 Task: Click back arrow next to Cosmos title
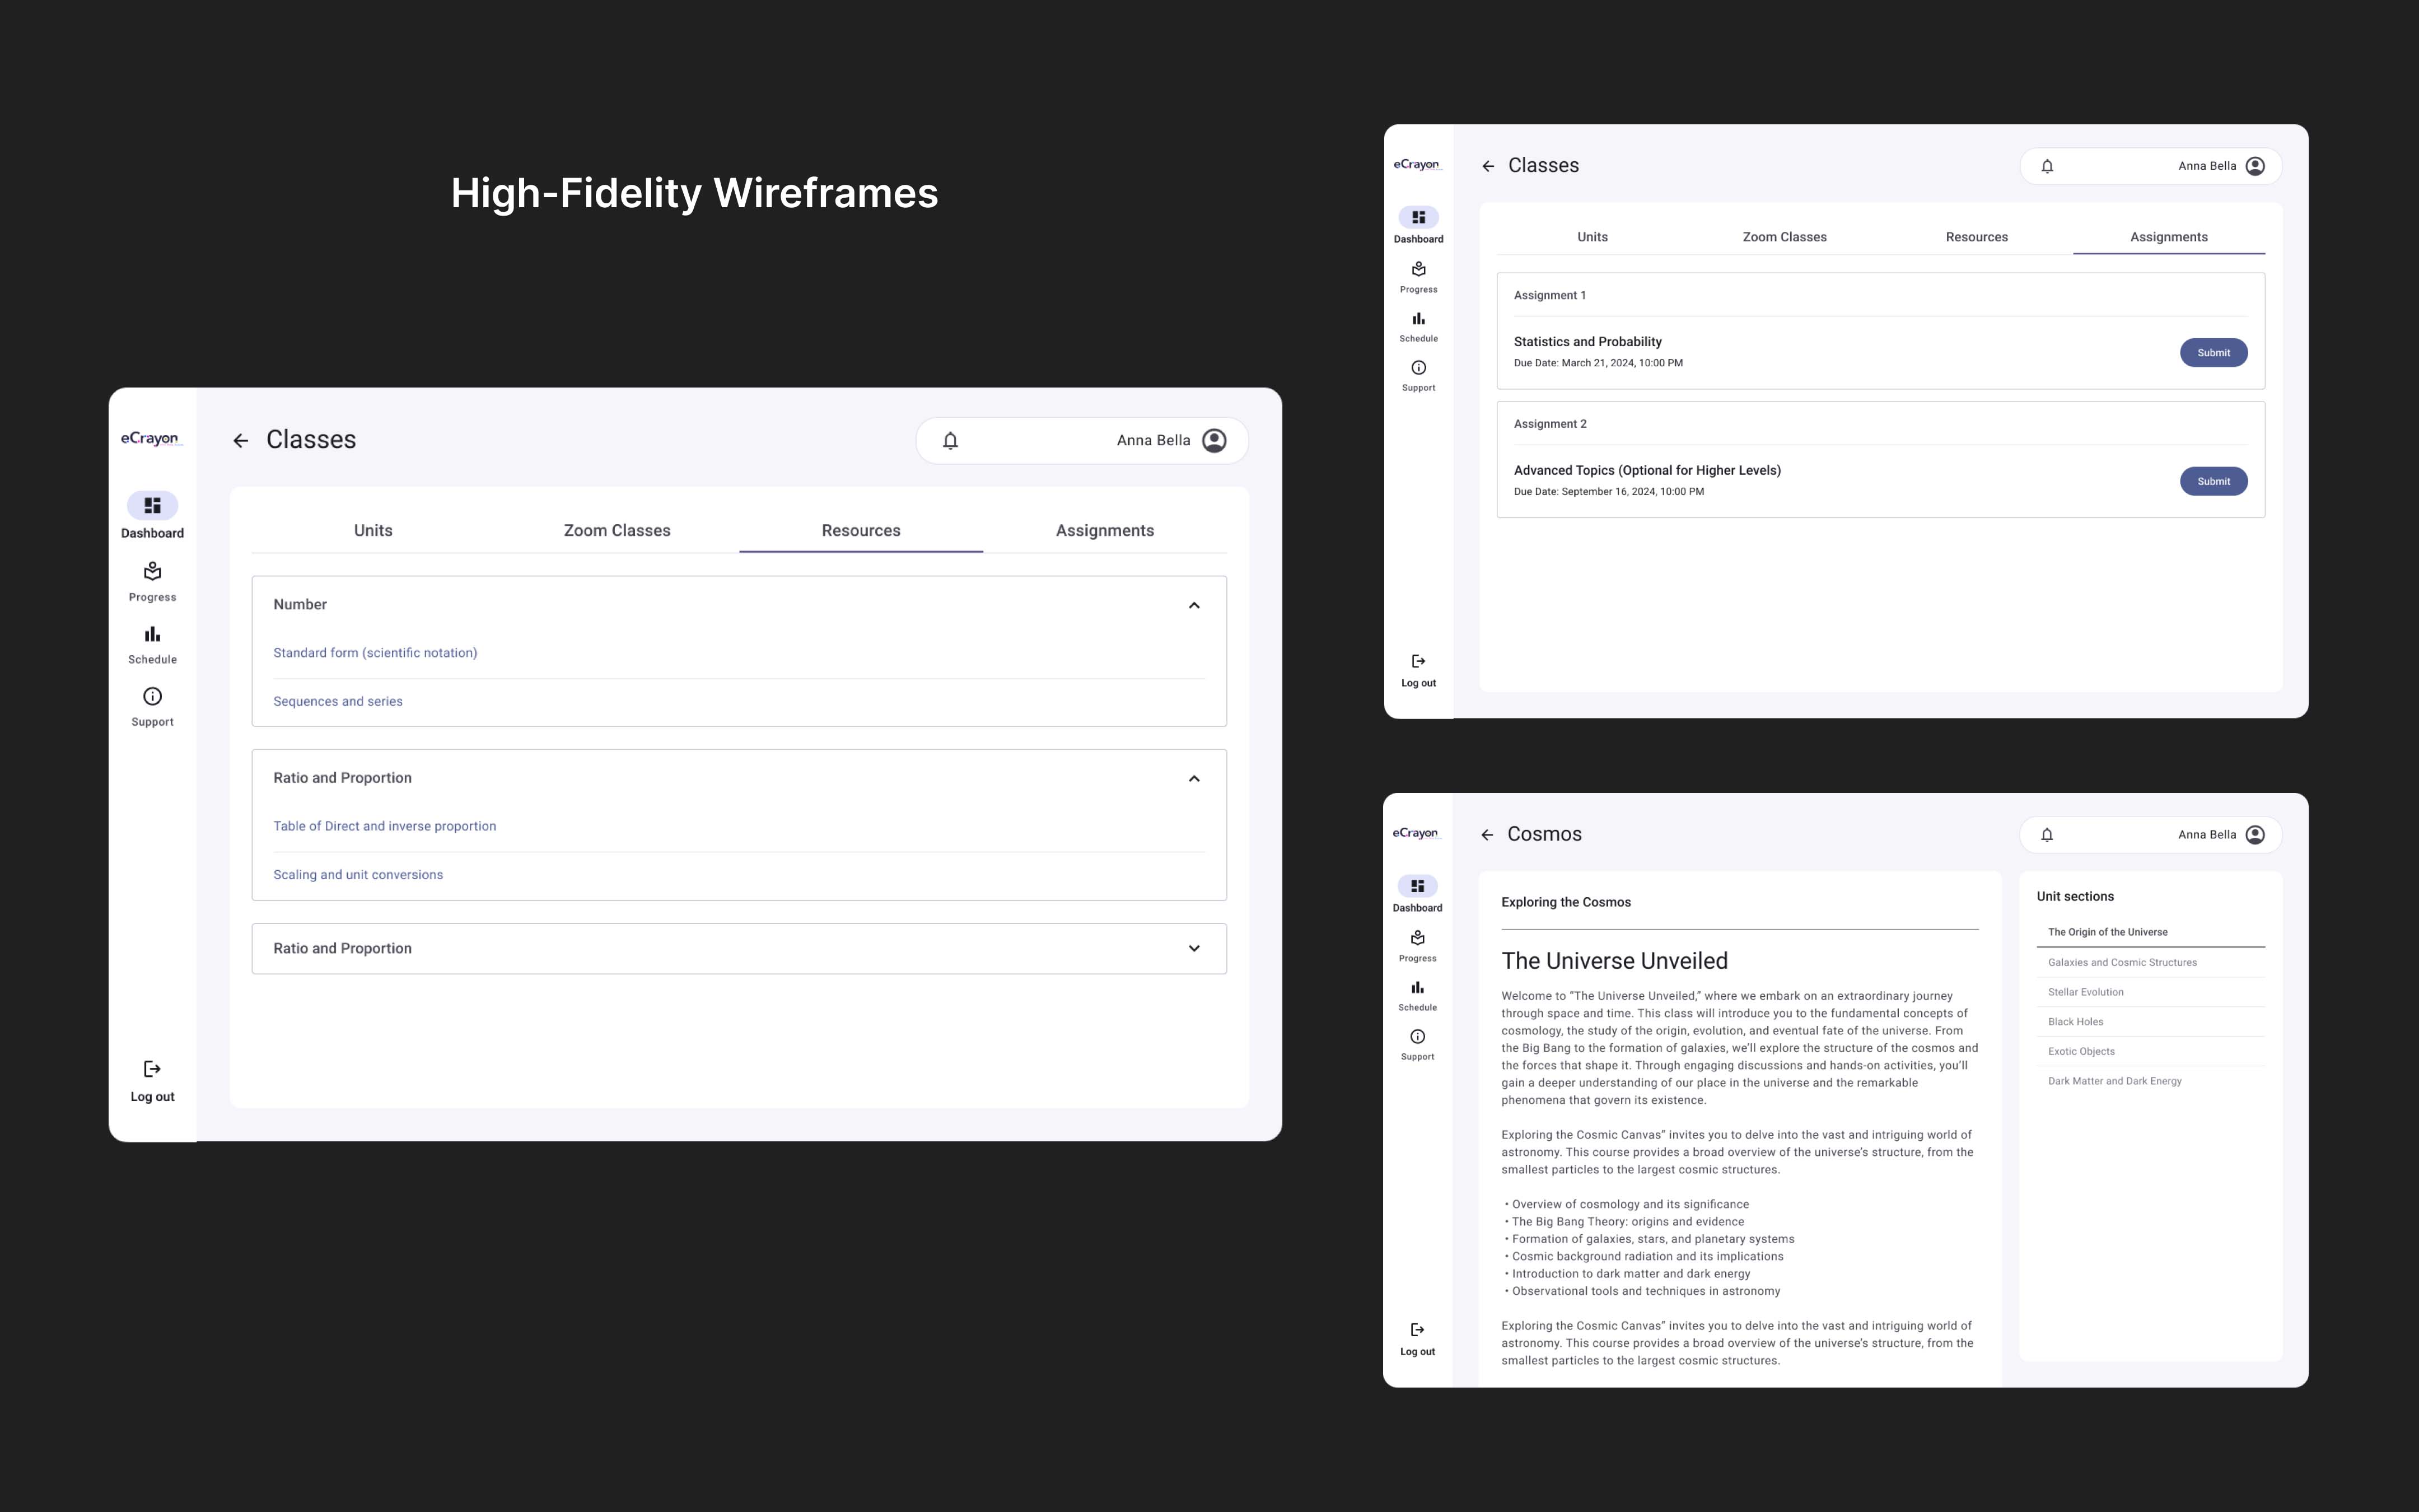(x=1487, y=835)
